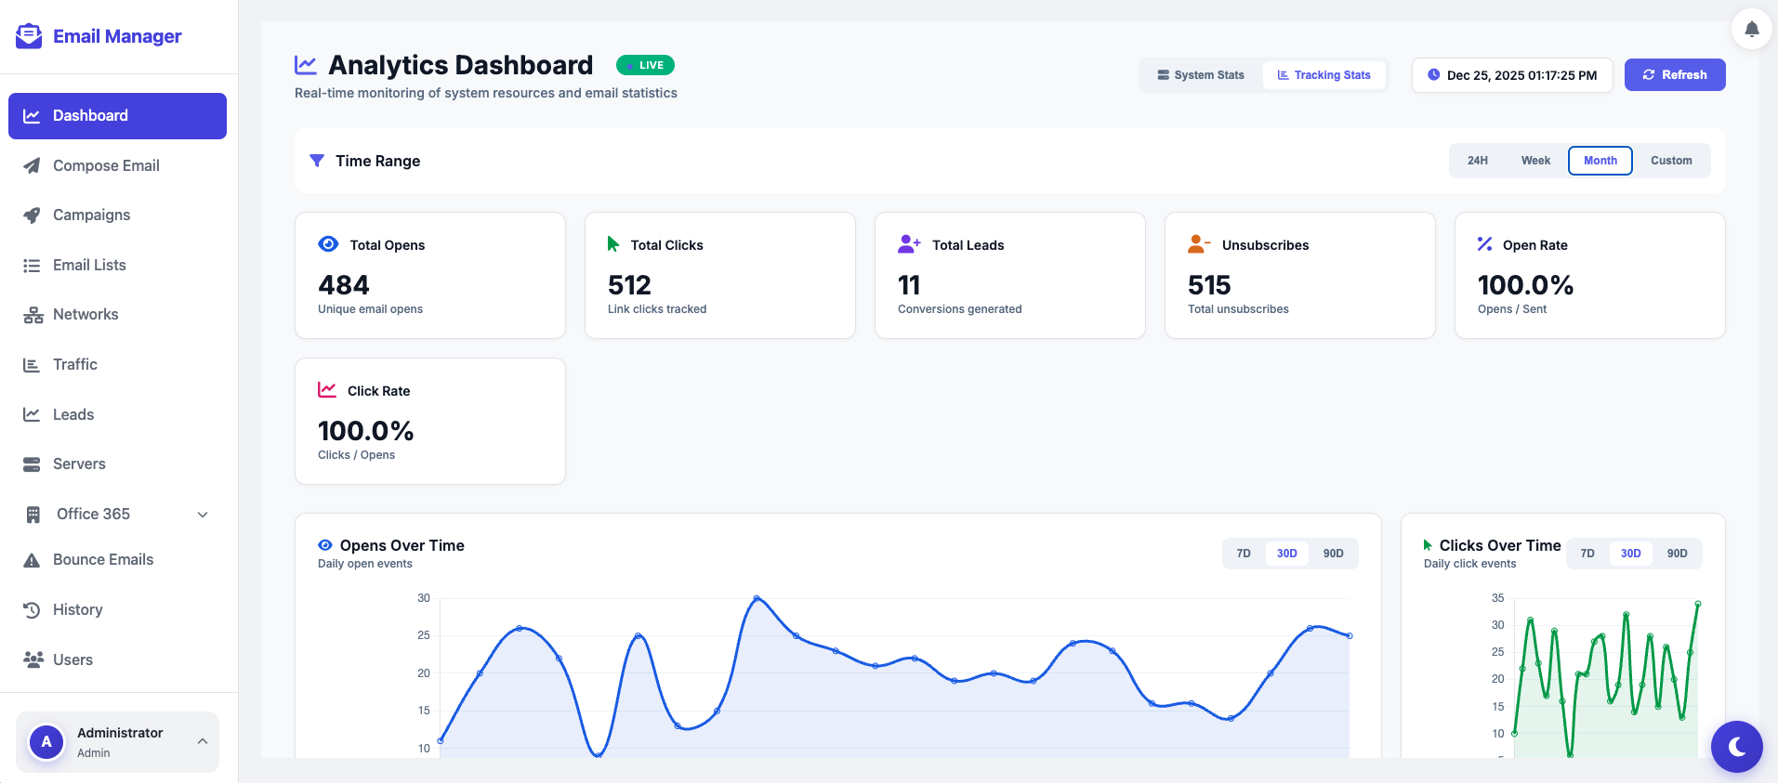Set the time range to 24H
1778x783 pixels.
(1477, 161)
